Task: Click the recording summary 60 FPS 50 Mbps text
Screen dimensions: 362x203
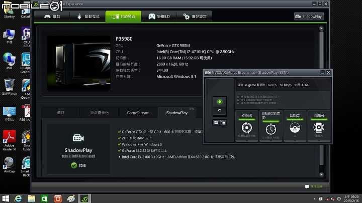Action: (273, 85)
